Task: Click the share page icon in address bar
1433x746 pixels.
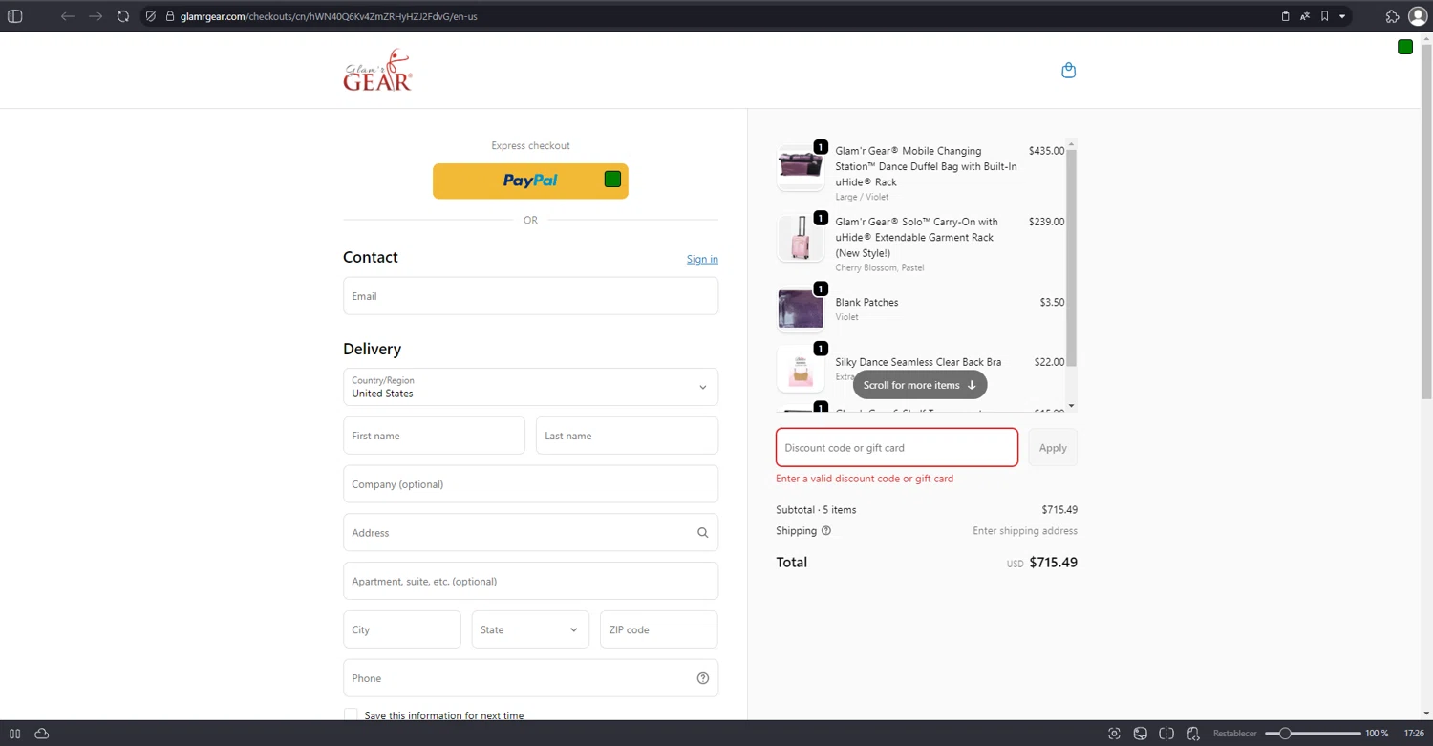Action: coord(1285,16)
